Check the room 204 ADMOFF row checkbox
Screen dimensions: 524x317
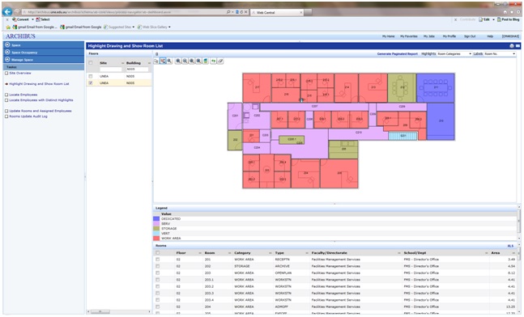(x=157, y=306)
